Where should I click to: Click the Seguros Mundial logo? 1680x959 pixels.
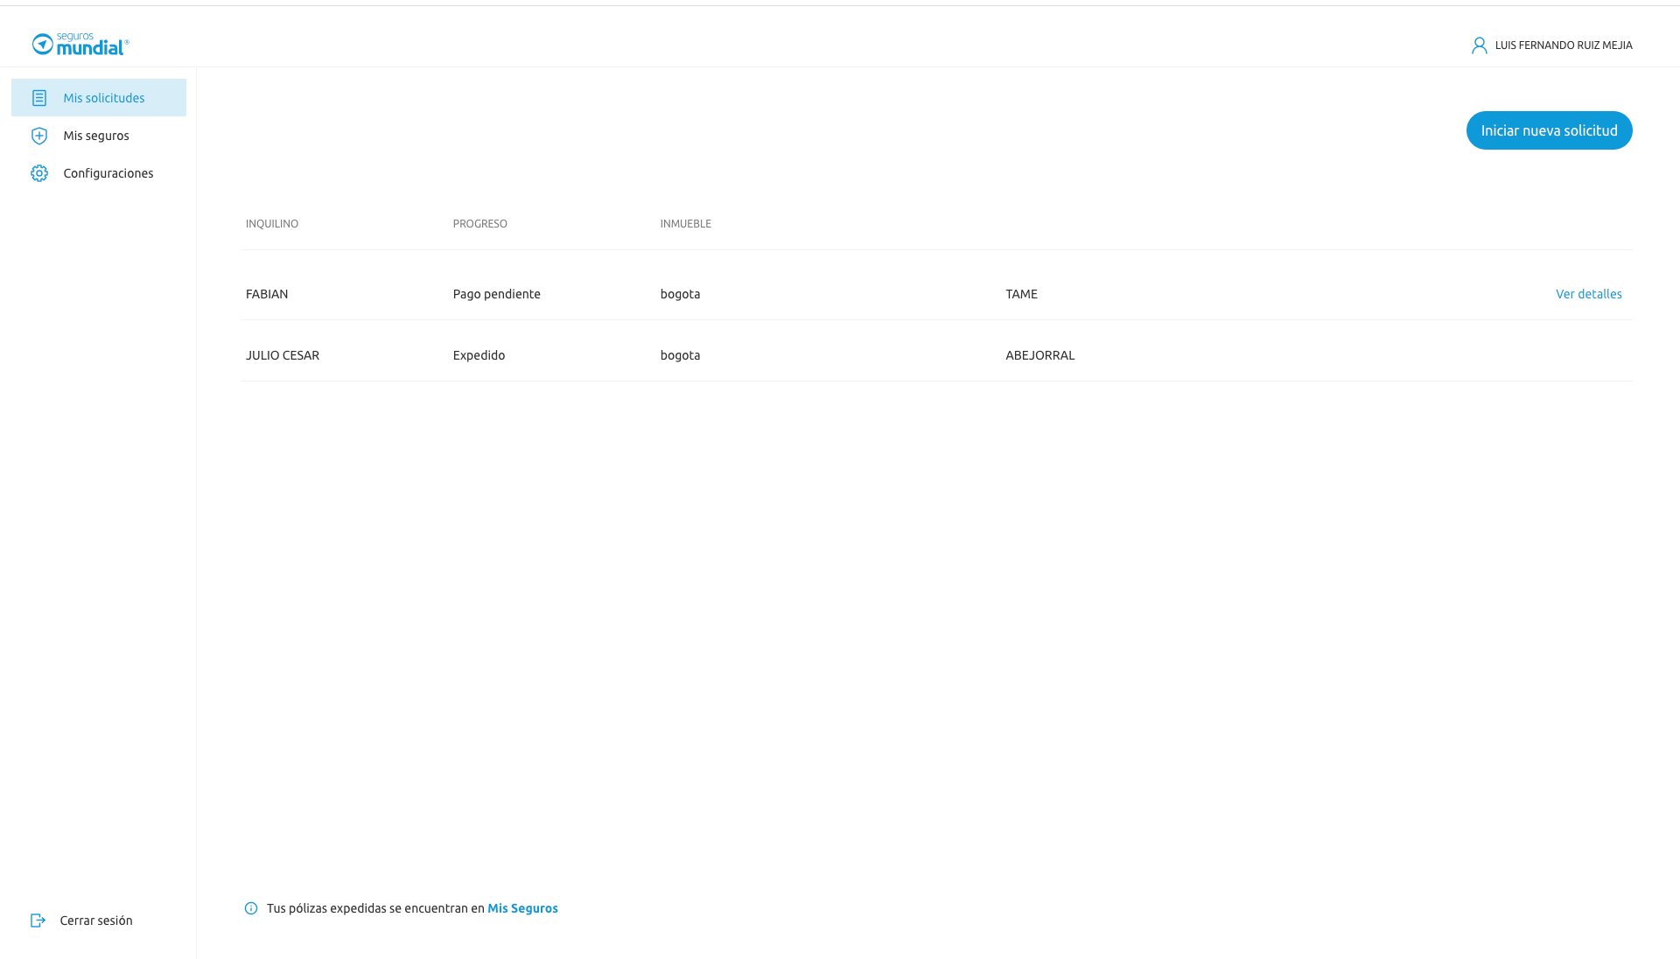click(x=80, y=45)
